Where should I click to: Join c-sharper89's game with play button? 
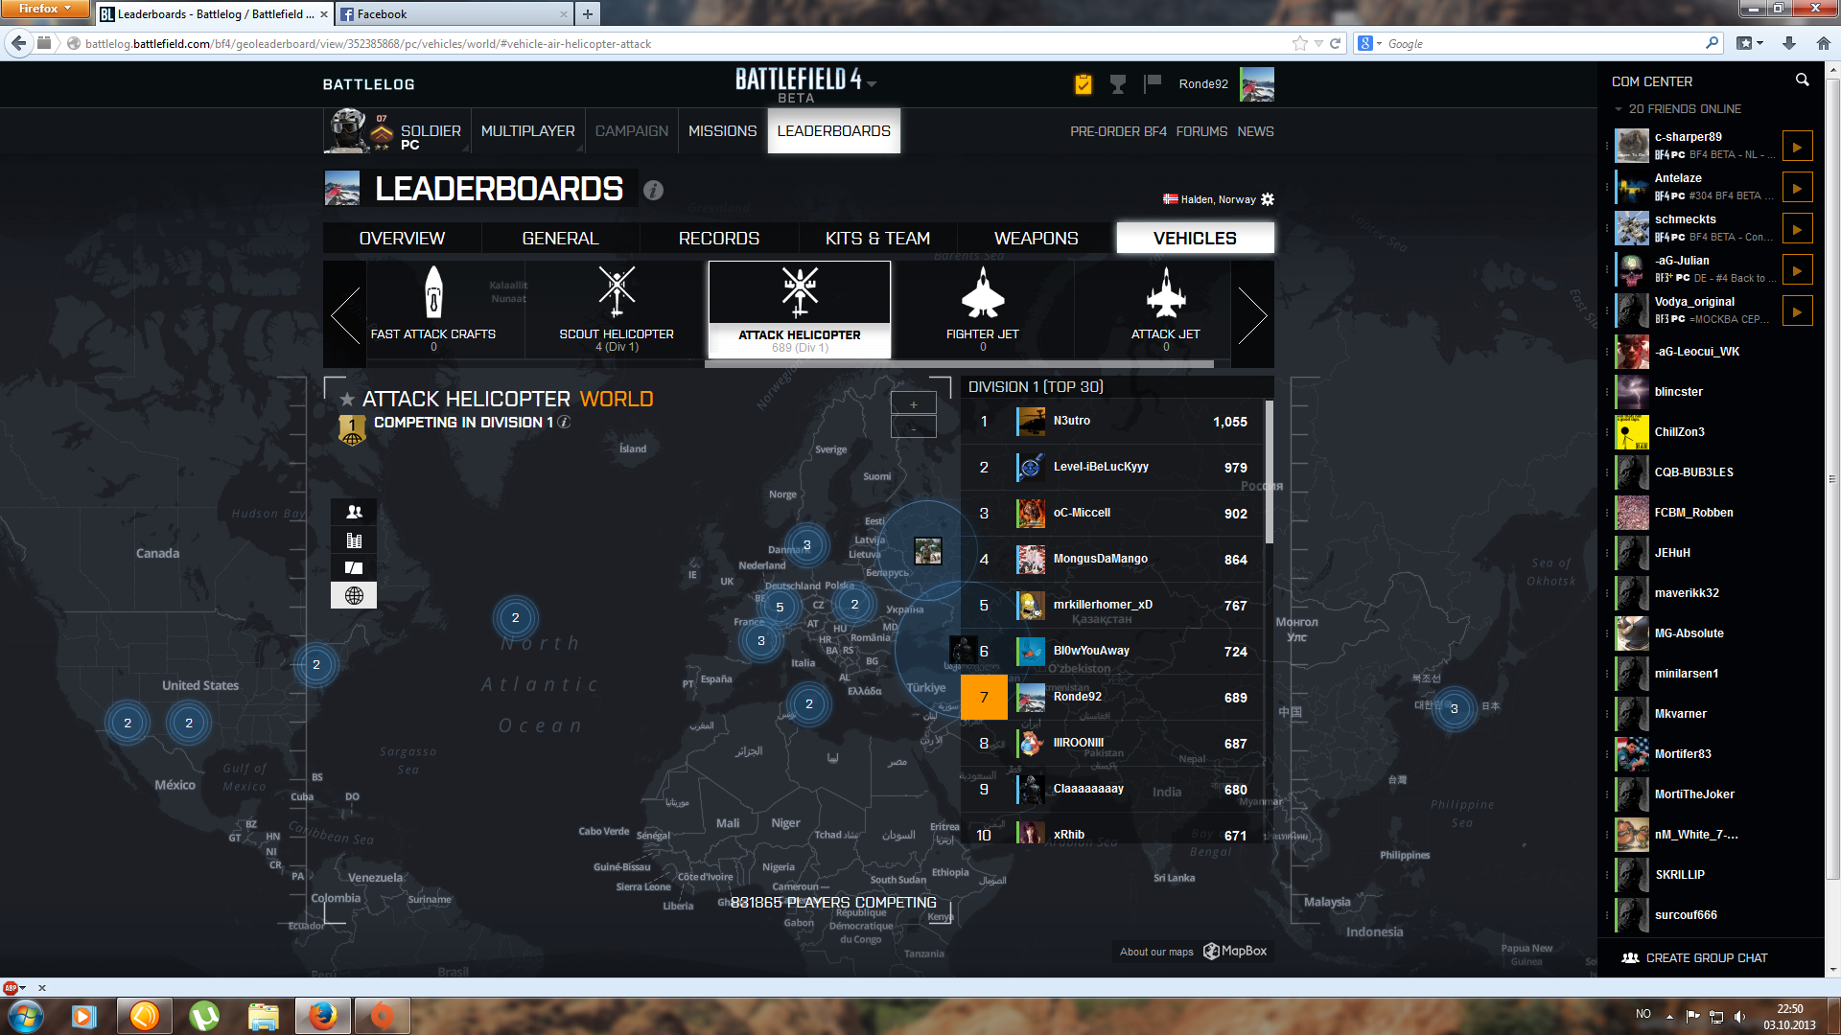click(1797, 147)
